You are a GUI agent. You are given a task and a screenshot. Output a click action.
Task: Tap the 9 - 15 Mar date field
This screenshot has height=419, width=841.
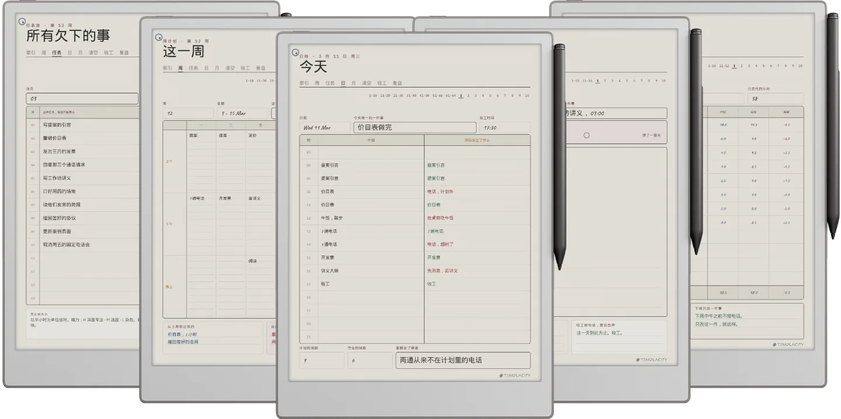[242, 113]
